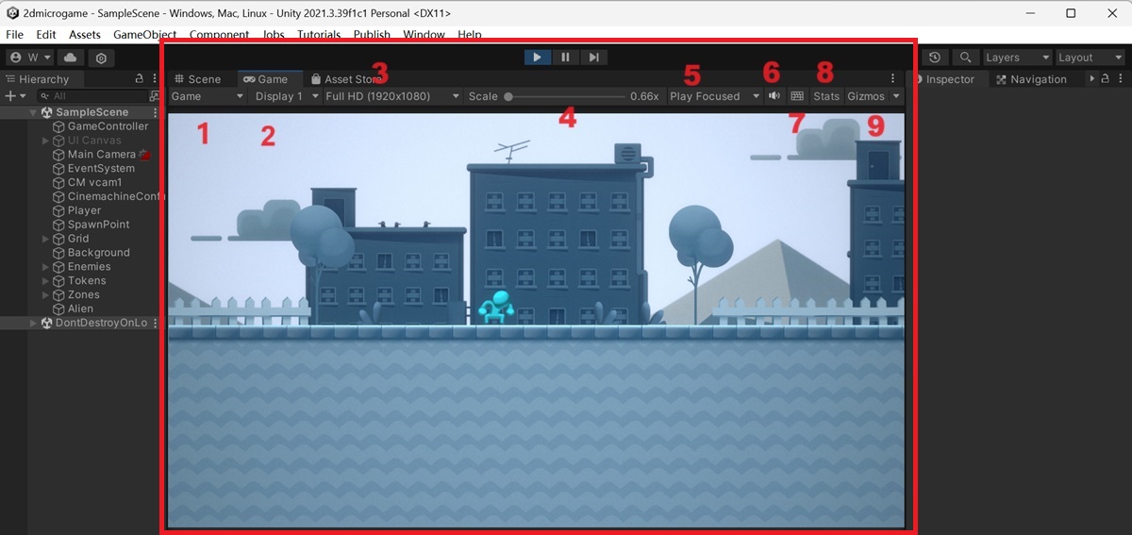
Task: Click the 0.66x scale value
Action: [644, 96]
